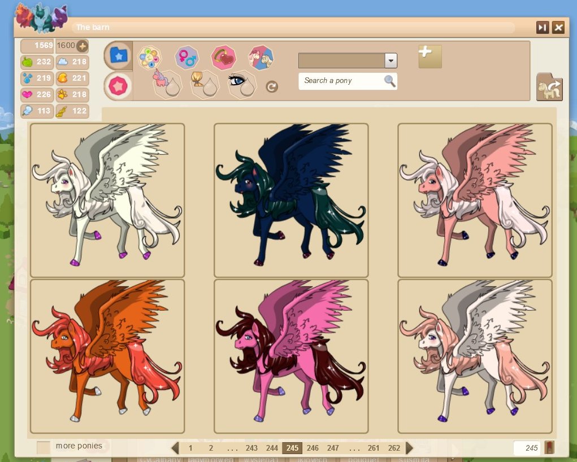Check the more ponies checkbox

44,447
